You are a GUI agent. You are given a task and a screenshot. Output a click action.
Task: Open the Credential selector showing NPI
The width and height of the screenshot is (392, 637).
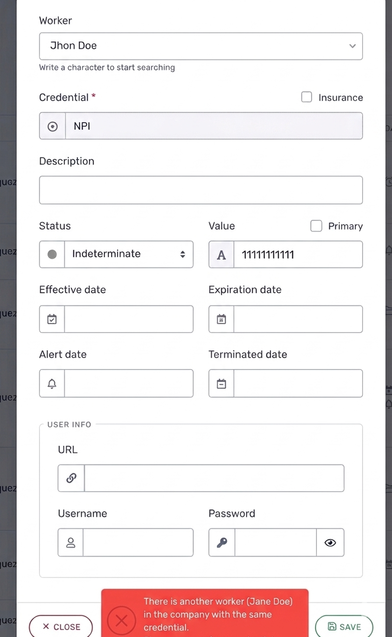coord(214,126)
